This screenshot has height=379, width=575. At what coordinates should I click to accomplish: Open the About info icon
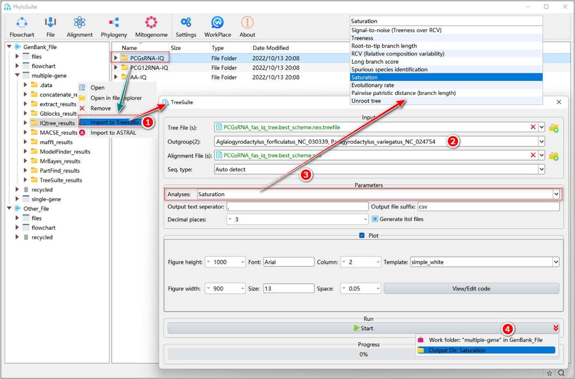tap(247, 23)
